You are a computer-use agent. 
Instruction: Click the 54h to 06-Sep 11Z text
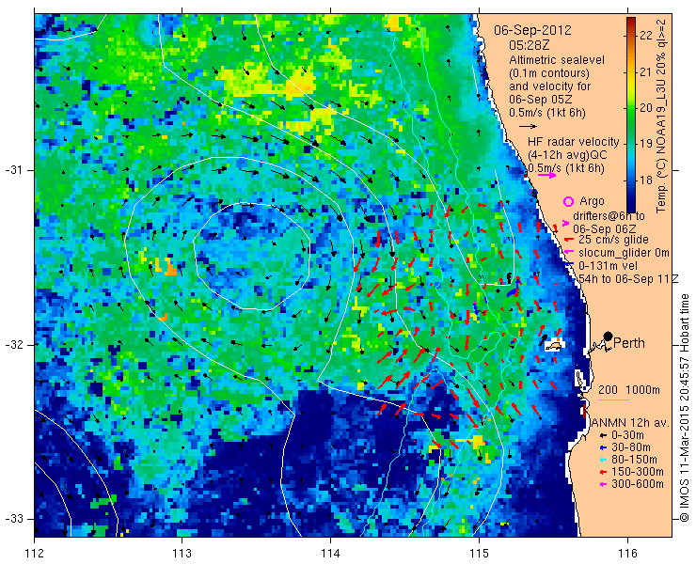628,278
